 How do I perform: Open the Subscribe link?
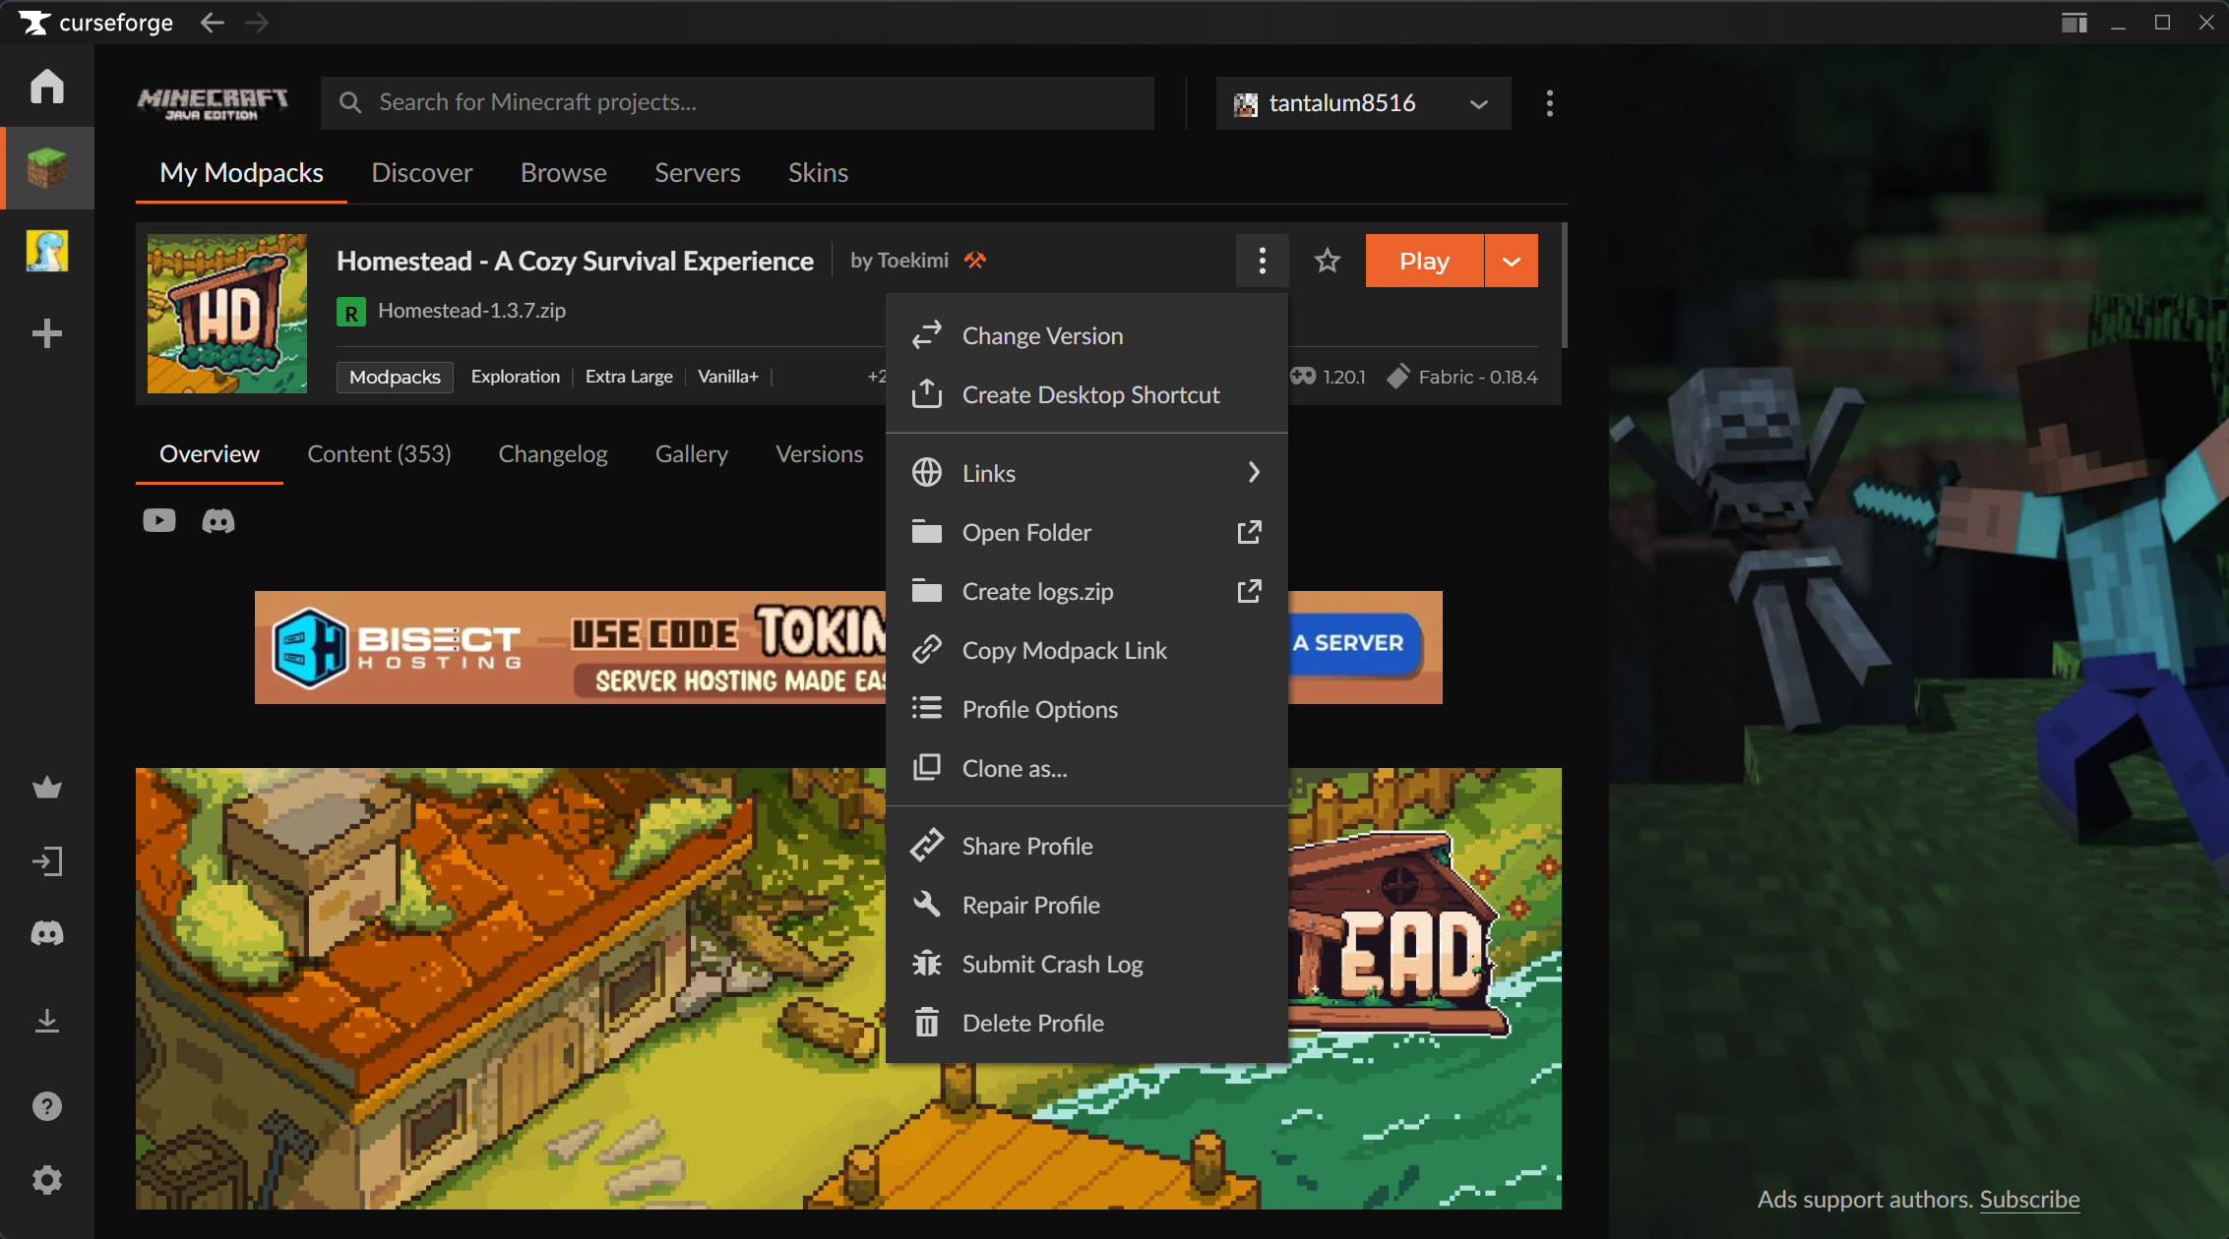tap(2029, 1200)
